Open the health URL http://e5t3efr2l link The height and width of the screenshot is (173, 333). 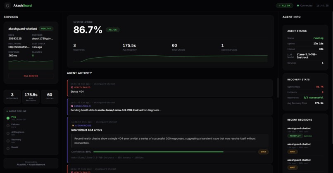19,47
